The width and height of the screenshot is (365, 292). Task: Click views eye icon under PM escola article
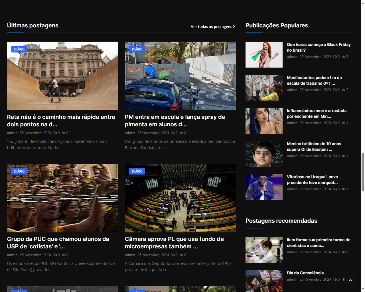181,133
